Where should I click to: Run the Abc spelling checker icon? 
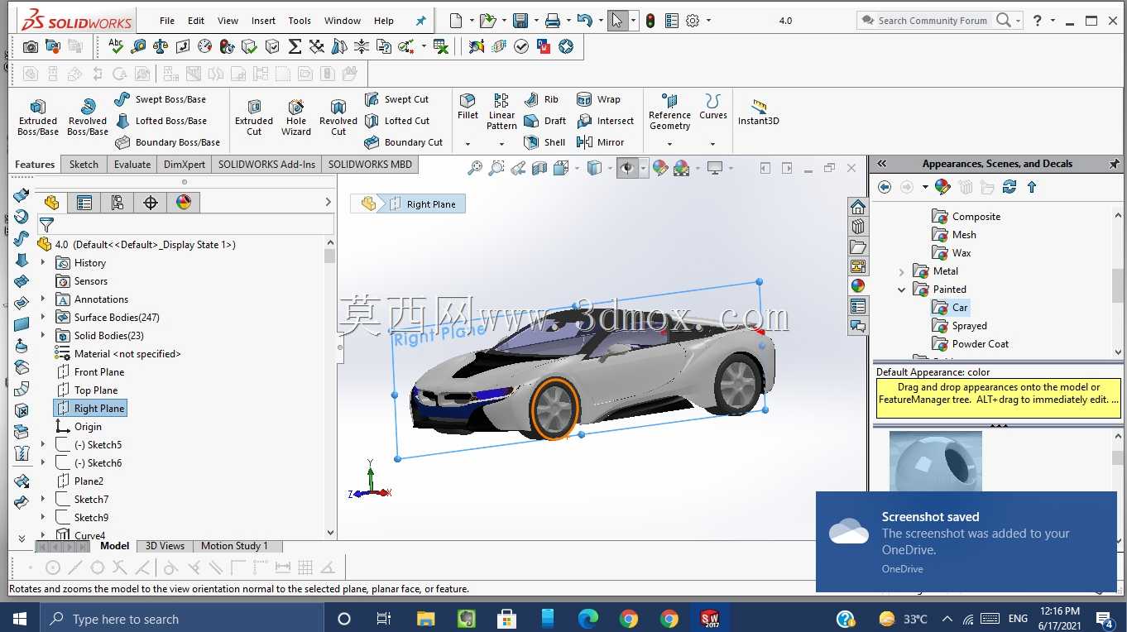[x=116, y=46]
